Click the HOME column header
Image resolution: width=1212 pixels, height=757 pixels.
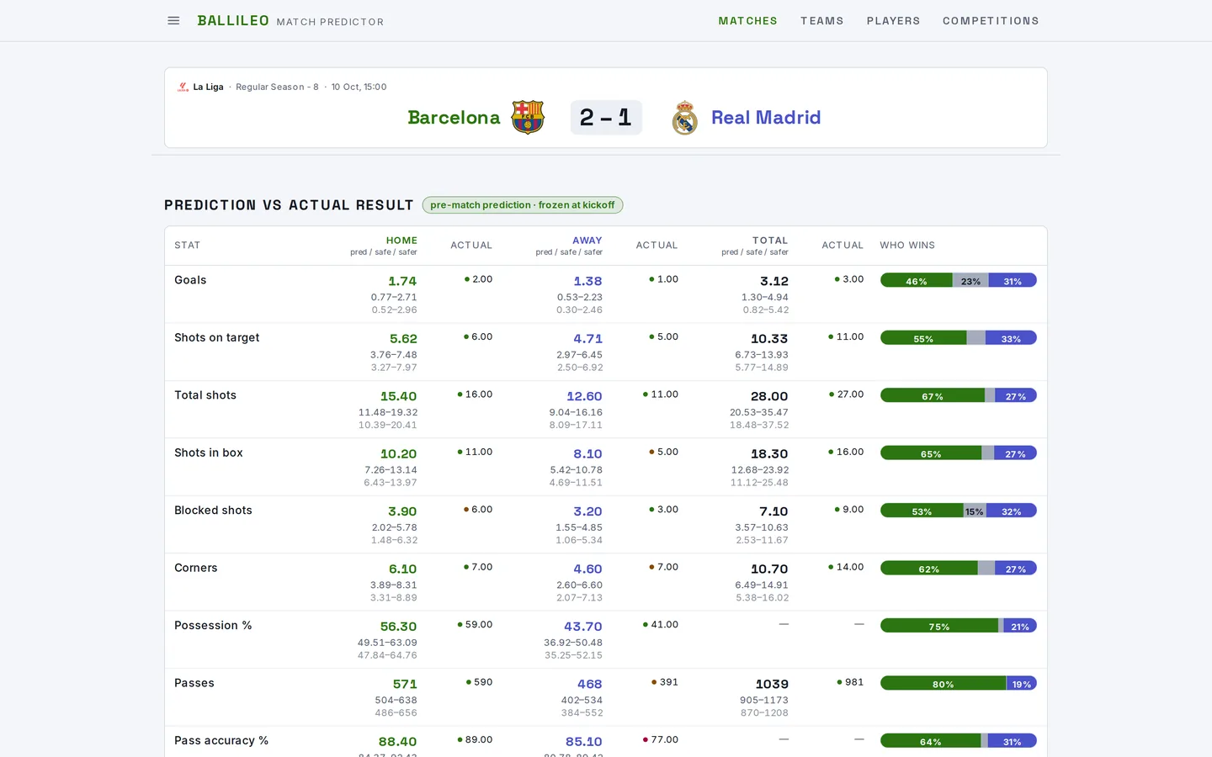(401, 241)
